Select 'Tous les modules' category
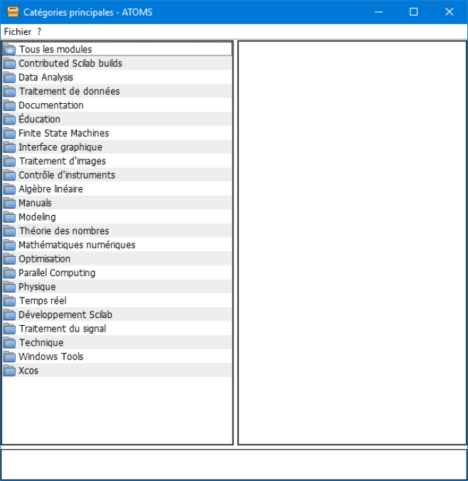Image resolution: width=468 pixels, height=481 pixels. [55, 49]
